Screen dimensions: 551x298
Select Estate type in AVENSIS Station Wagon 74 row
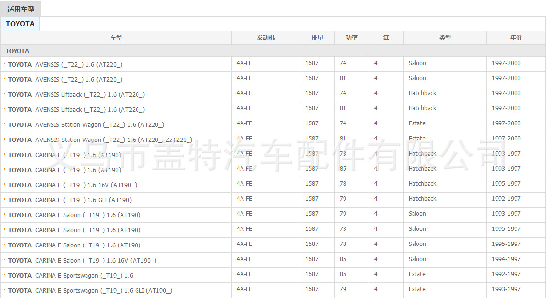click(x=417, y=123)
